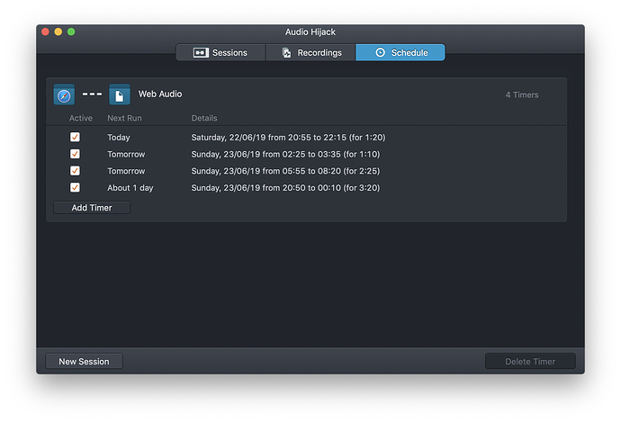The height and width of the screenshot is (422, 621).
Task: Uncheck the 05:55 to 08:20 timer
Action: [x=75, y=171]
